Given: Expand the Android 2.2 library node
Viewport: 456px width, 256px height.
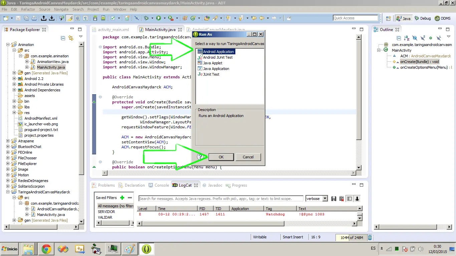Looking at the screenshot, I should tap(15, 79).
